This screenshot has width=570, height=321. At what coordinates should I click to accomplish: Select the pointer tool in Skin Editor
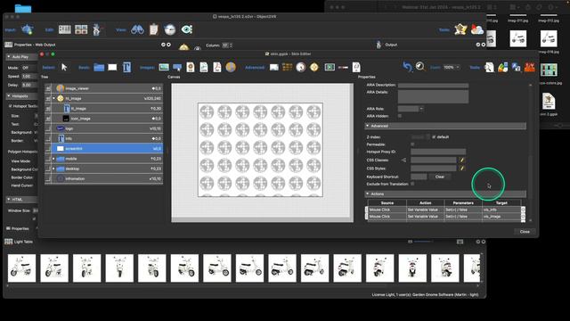tap(64, 67)
